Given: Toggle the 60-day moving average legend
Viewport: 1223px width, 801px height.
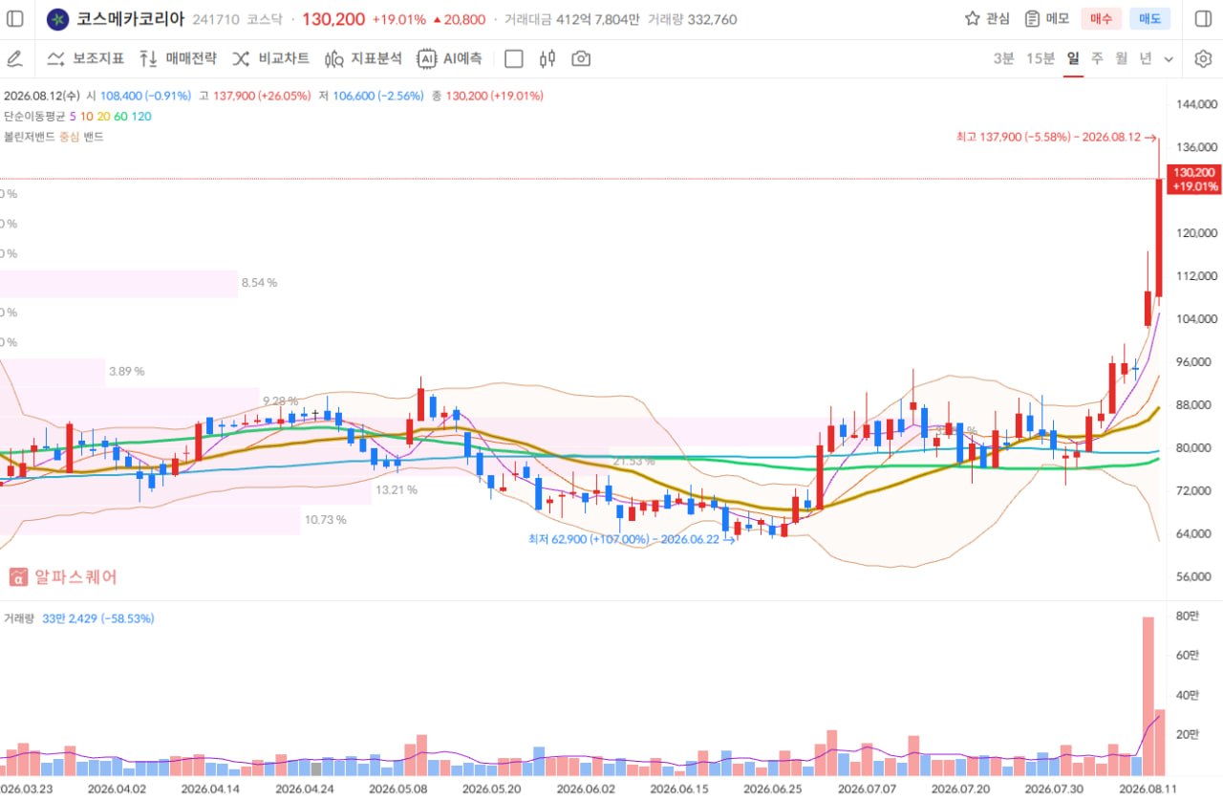Looking at the screenshot, I should click(120, 116).
